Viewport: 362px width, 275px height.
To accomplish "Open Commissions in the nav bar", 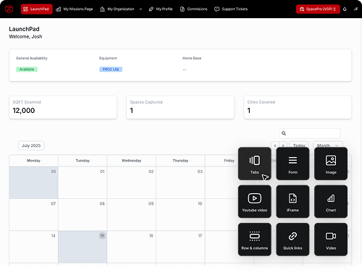I will [x=194, y=9].
